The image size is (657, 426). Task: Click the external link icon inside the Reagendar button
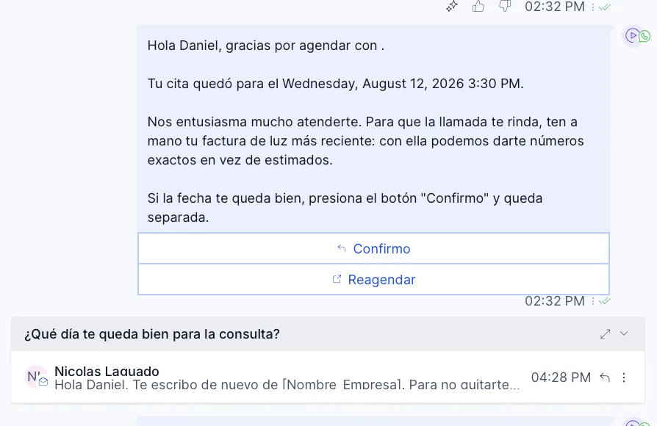pyautogui.click(x=337, y=279)
